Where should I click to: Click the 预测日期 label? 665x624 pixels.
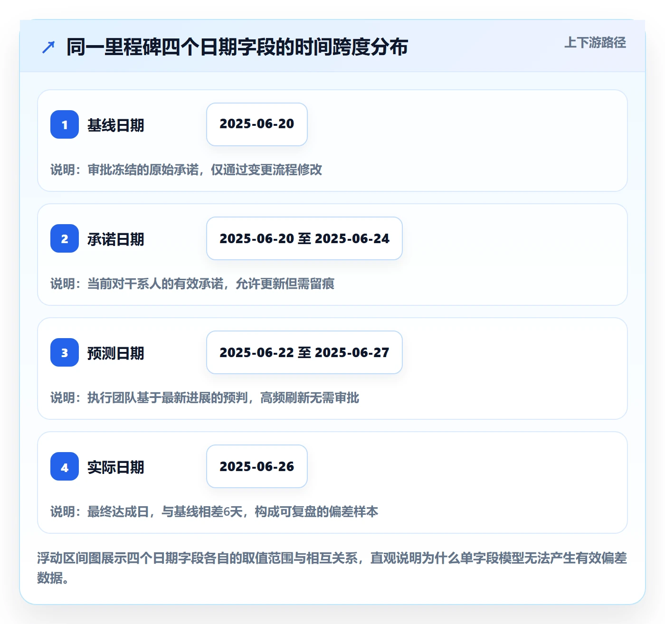115,353
